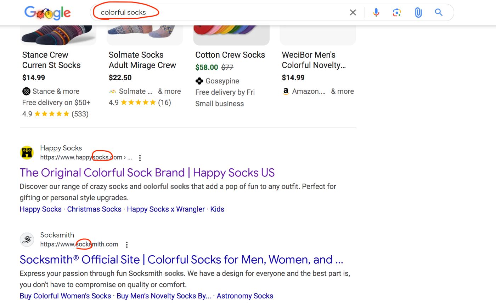496x308 pixels.
Task: Open WeciBor Men's Colorful Novelty product
Action: (314, 60)
